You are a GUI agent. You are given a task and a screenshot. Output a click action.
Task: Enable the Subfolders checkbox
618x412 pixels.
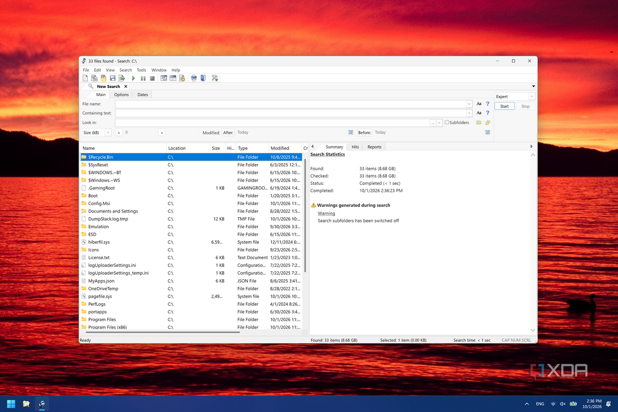click(447, 123)
